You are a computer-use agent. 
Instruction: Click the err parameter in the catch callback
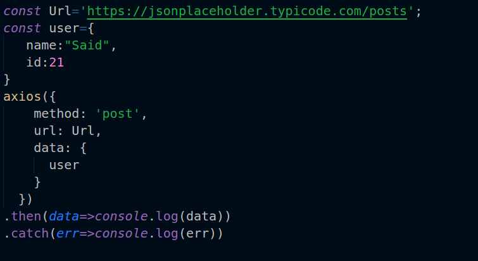68,234
